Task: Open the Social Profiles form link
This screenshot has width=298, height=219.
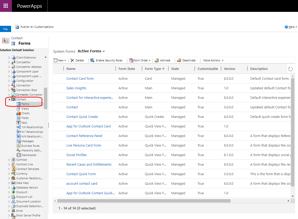Action: click(76, 155)
